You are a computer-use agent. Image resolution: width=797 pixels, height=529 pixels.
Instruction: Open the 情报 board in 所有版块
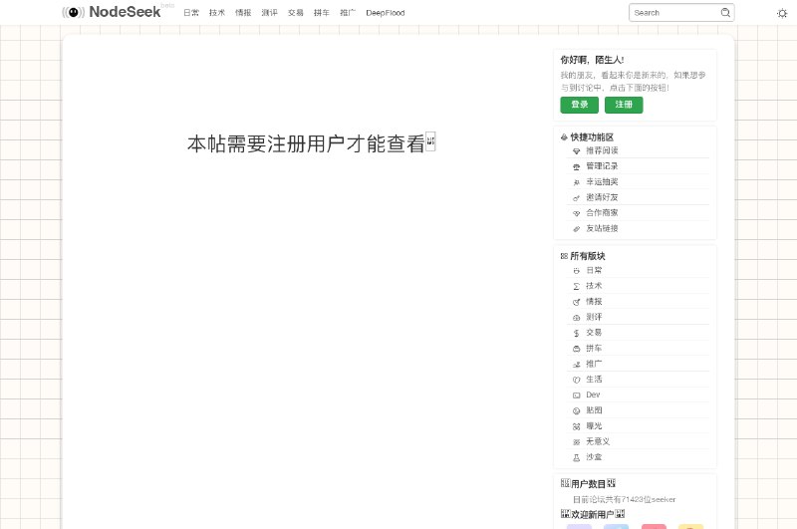click(x=594, y=301)
